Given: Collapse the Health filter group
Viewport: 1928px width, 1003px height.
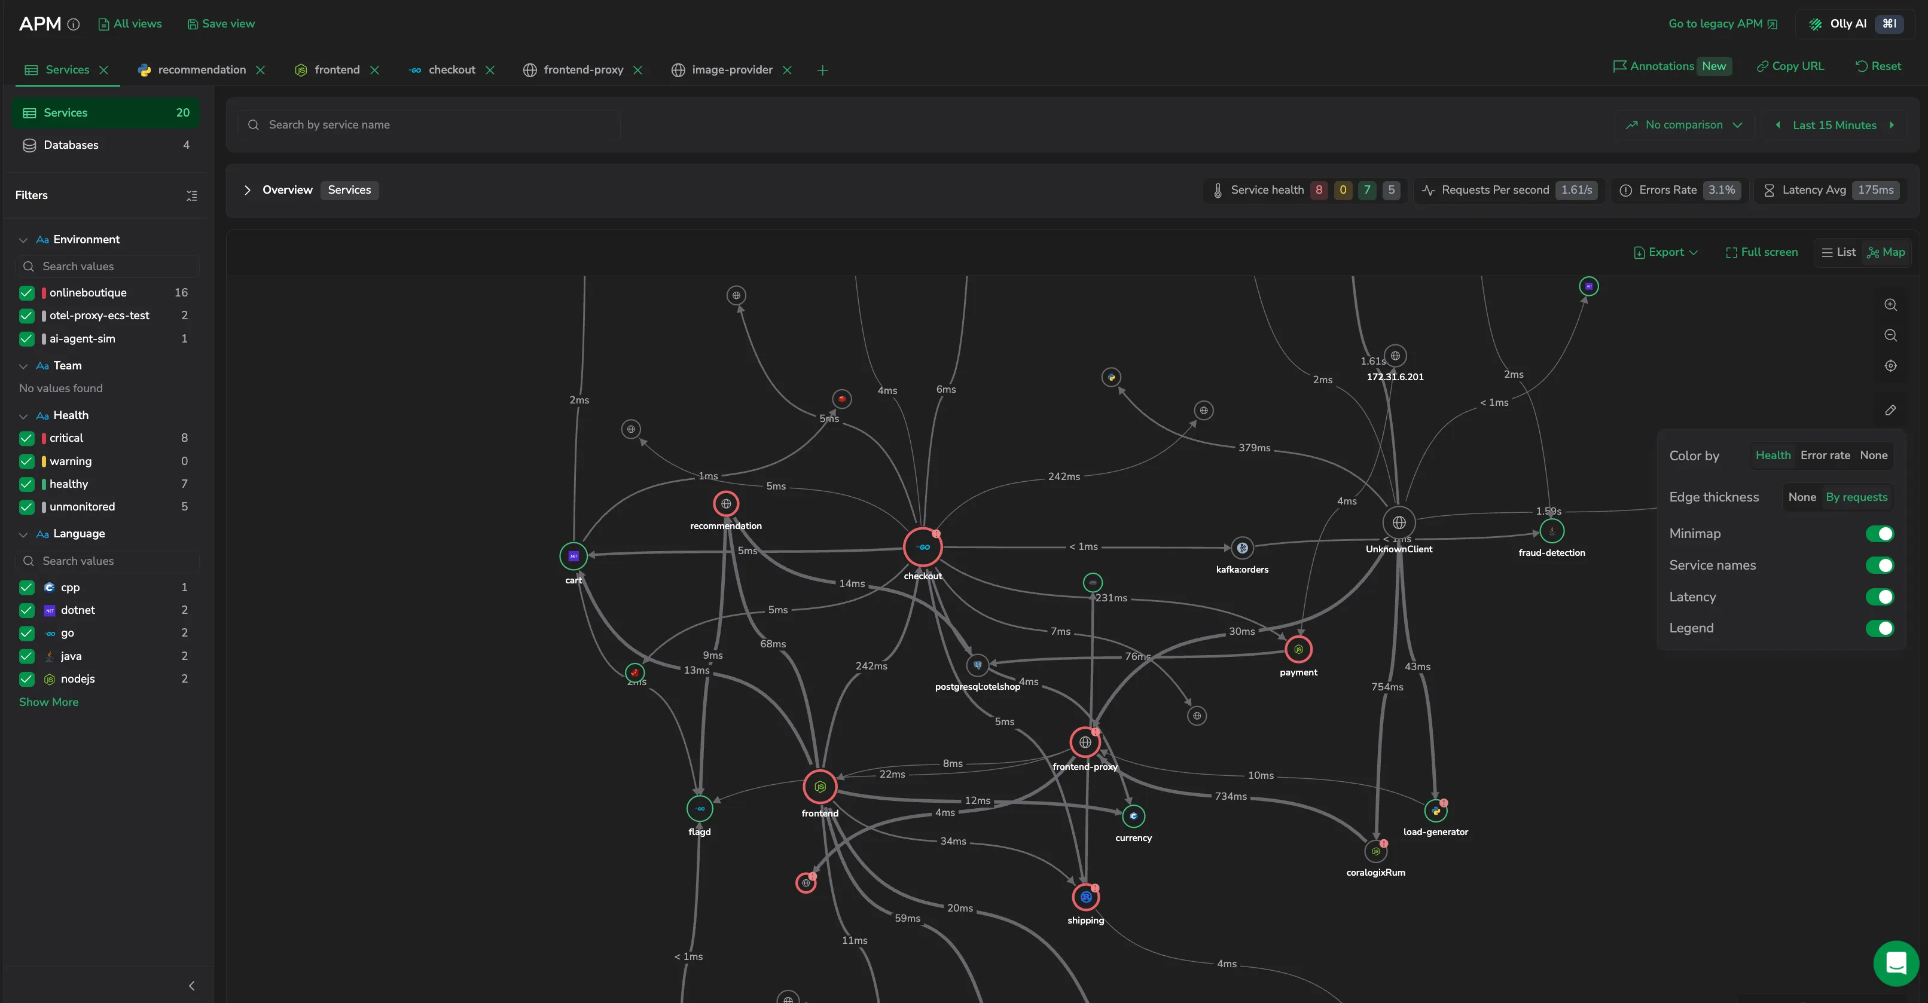Looking at the screenshot, I should pyautogui.click(x=23, y=416).
